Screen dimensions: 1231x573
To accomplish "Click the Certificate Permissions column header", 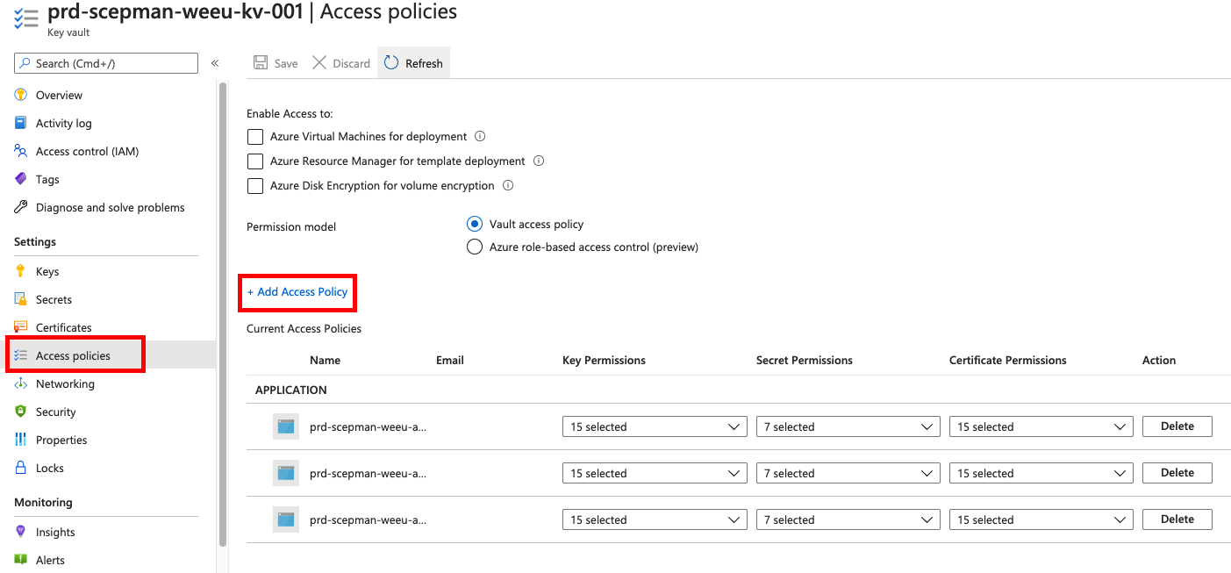I will [x=1008, y=360].
